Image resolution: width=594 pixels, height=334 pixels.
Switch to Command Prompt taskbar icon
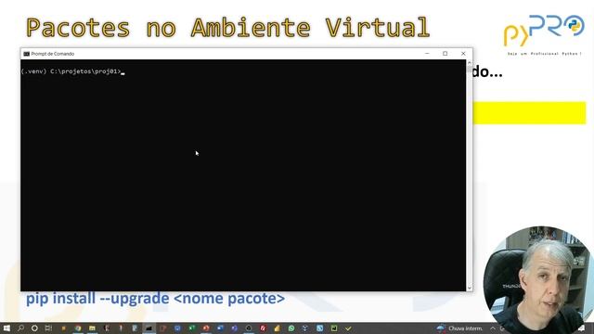[148, 328]
